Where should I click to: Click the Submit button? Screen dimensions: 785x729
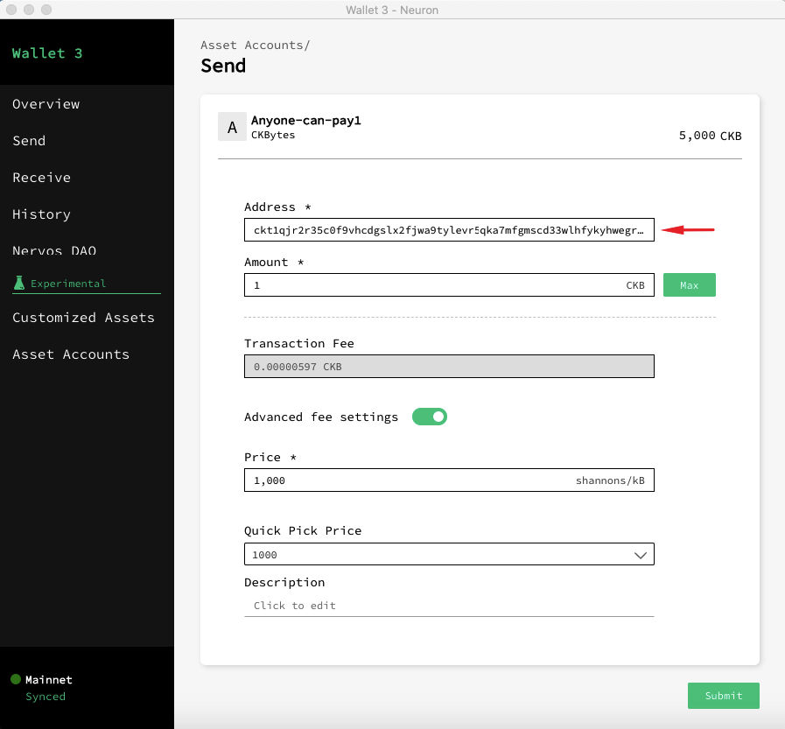pos(723,696)
